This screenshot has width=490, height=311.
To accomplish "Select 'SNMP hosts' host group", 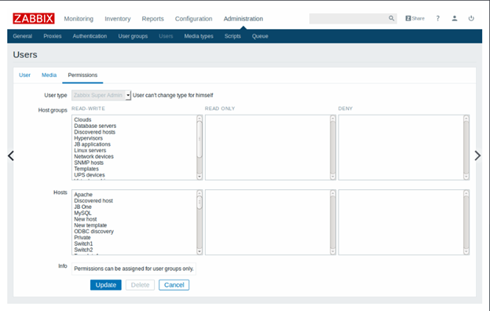I will click(89, 163).
